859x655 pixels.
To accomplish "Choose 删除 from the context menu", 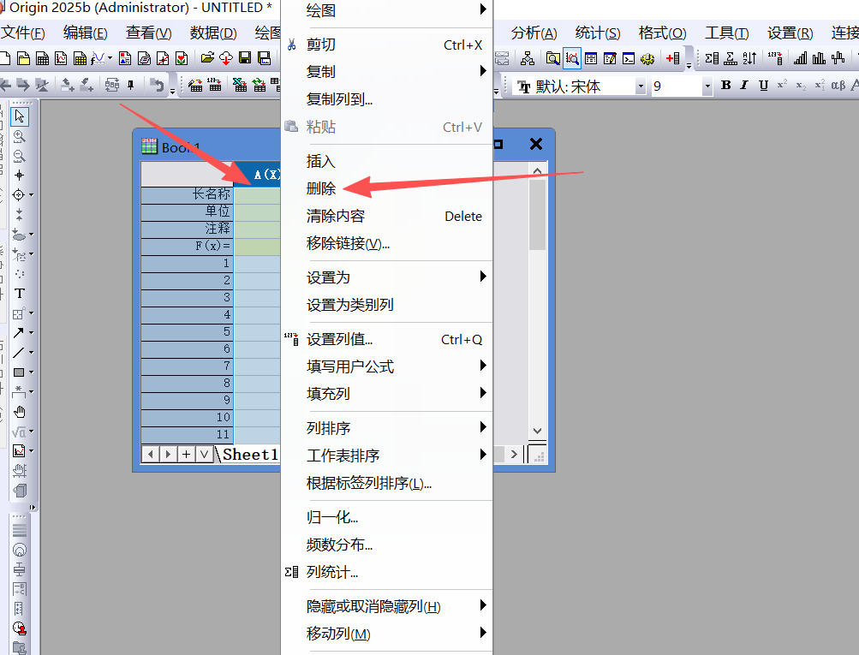I will [x=321, y=188].
